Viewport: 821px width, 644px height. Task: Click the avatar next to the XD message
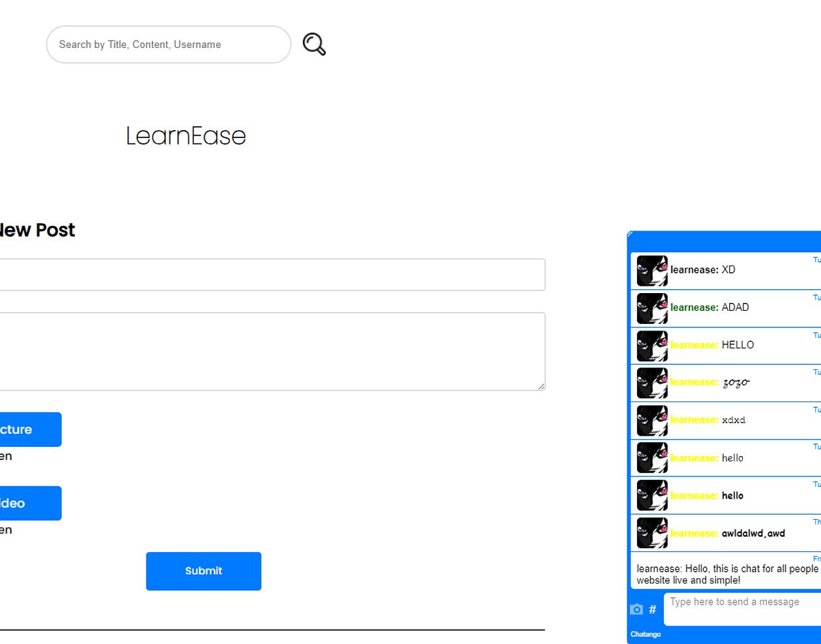click(x=652, y=271)
